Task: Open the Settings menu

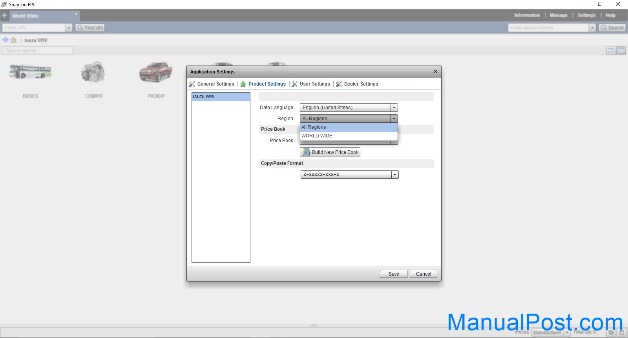Action: (x=586, y=15)
